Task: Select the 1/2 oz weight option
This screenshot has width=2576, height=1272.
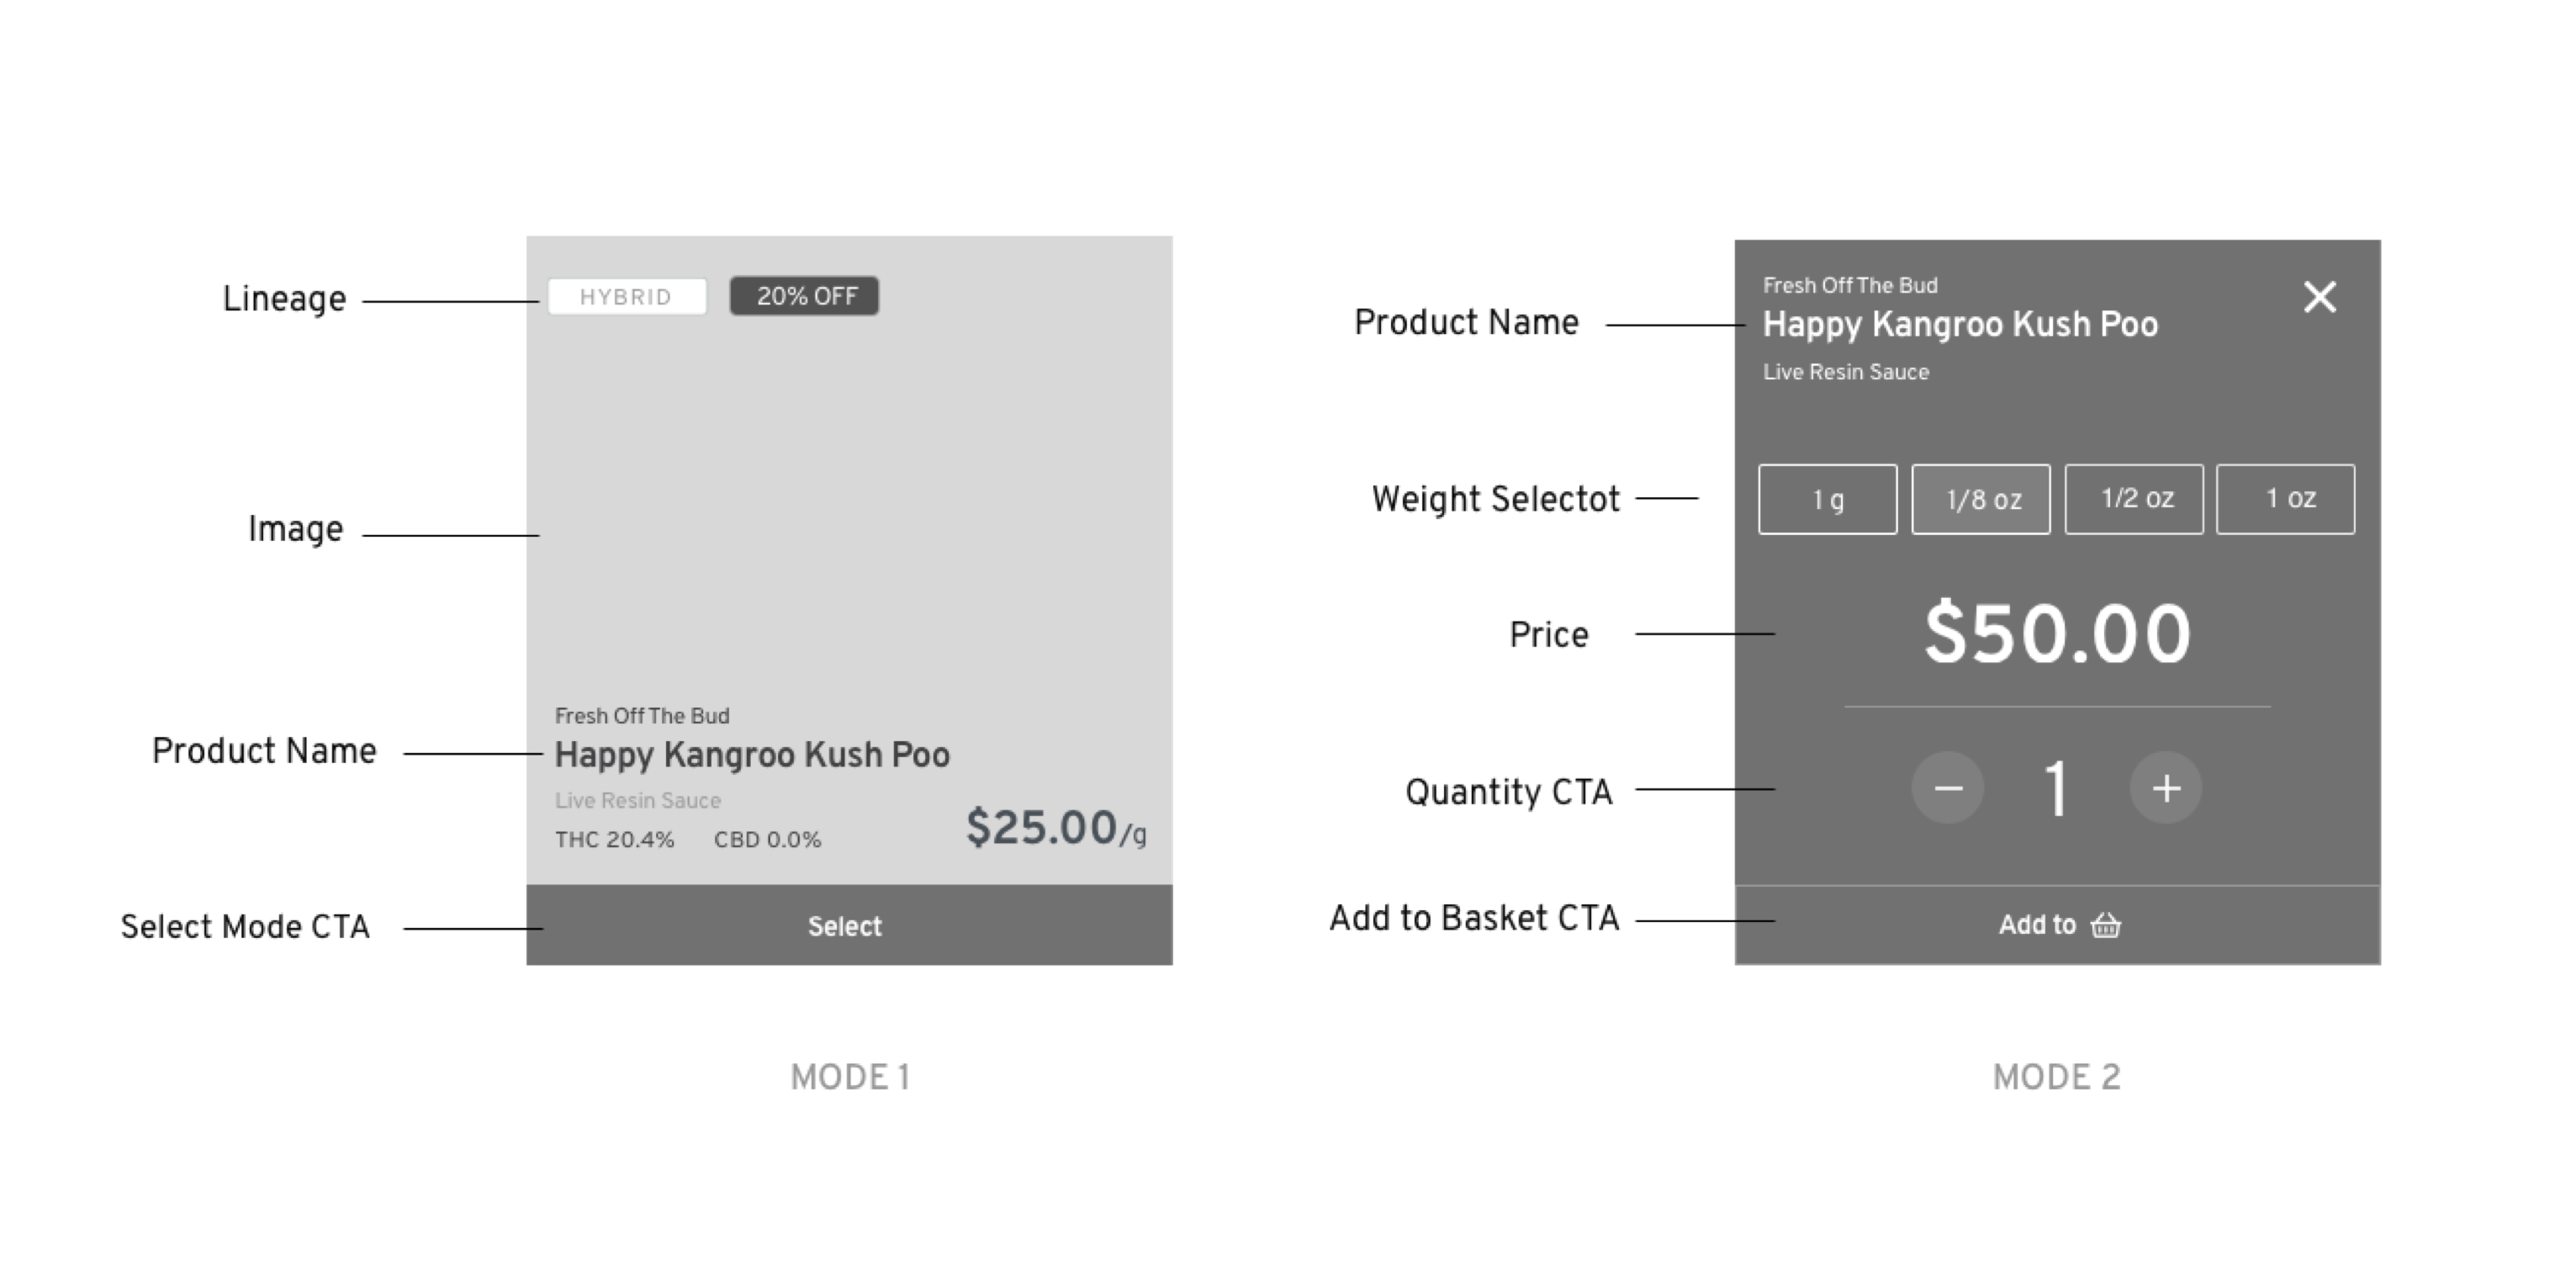Action: [2134, 499]
